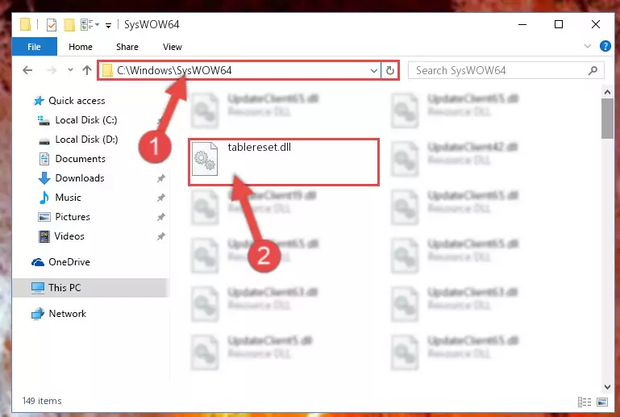Click the vertical scrollbar thumb
The height and width of the screenshot is (417, 620).
[x=607, y=119]
